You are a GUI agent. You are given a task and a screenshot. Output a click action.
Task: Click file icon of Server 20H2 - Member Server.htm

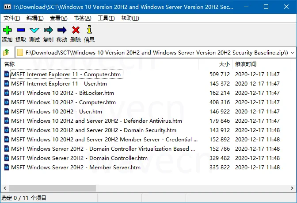click(7, 167)
